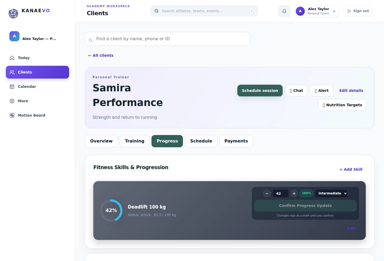The width and height of the screenshot is (384, 261).
Task: Click the Motion Board icon
Action: 12,115
